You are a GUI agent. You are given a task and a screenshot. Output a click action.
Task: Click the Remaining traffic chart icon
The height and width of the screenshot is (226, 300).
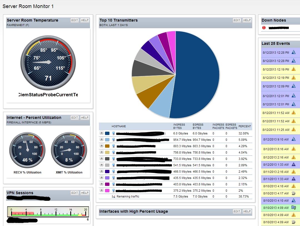(x=113, y=196)
